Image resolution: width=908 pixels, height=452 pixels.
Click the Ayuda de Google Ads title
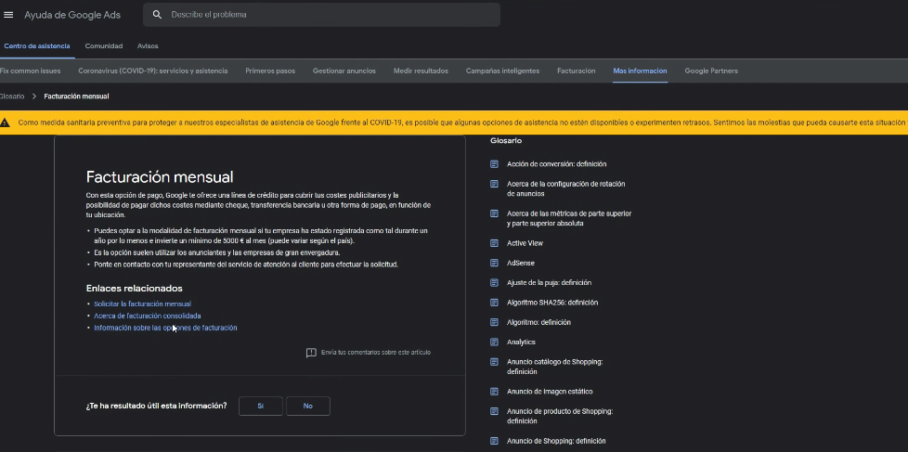click(x=72, y=15)
